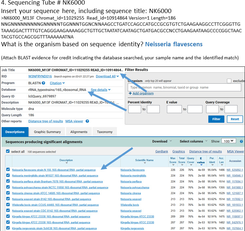Click the help icon right of Show 100

click(241, 141)
